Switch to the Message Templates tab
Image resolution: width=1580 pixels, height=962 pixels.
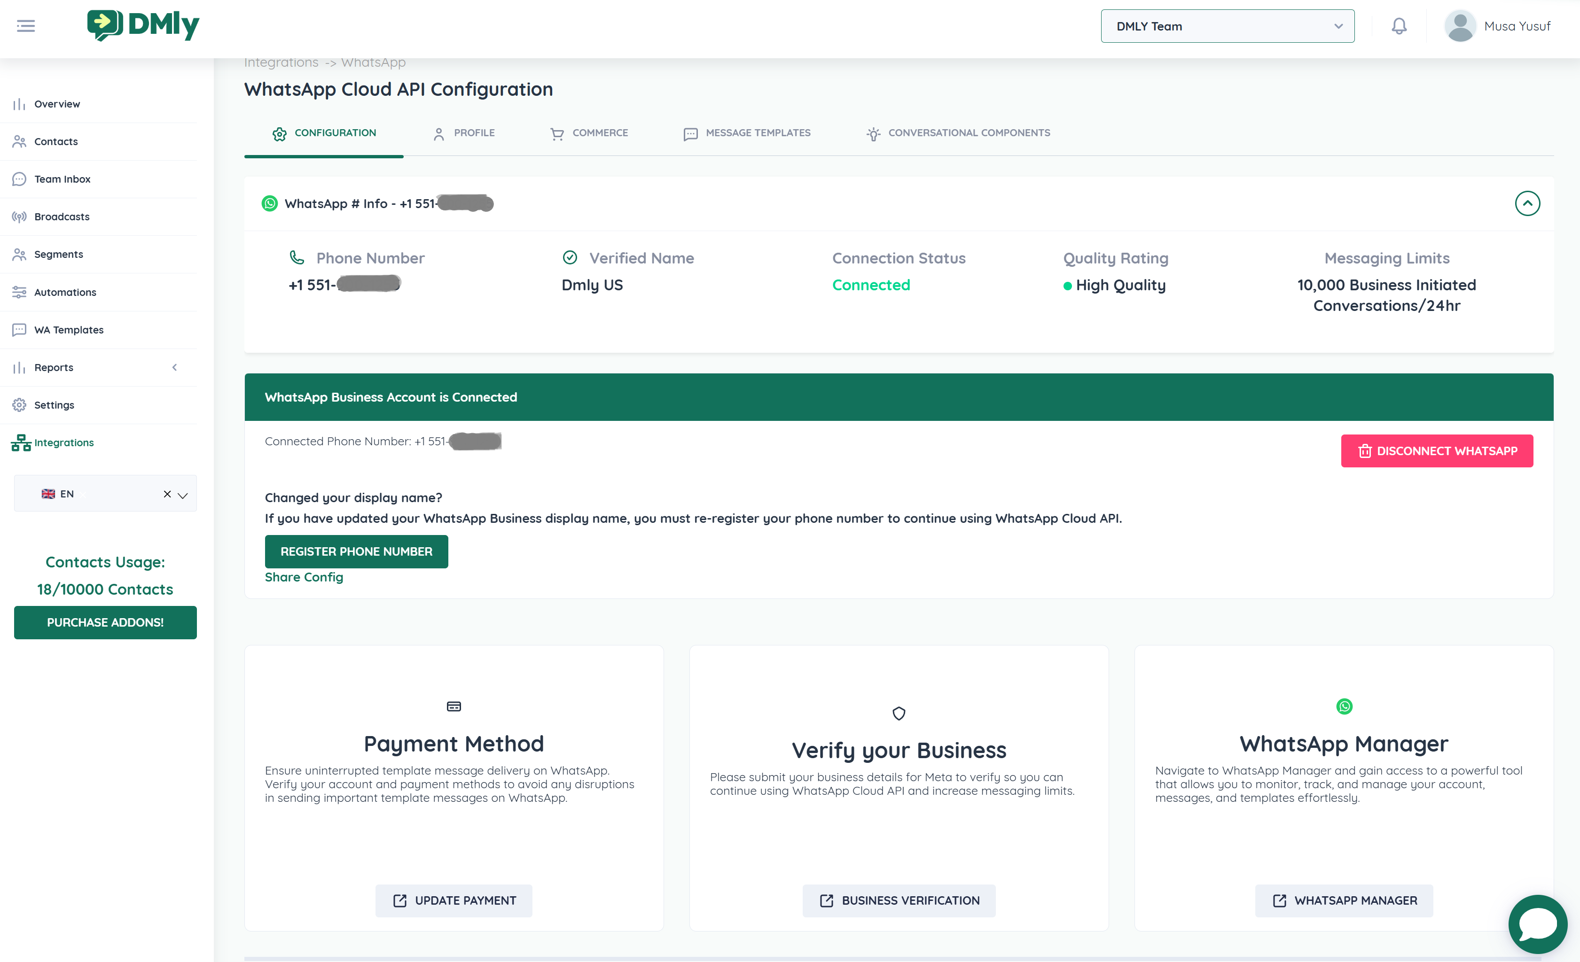point(747,133)
